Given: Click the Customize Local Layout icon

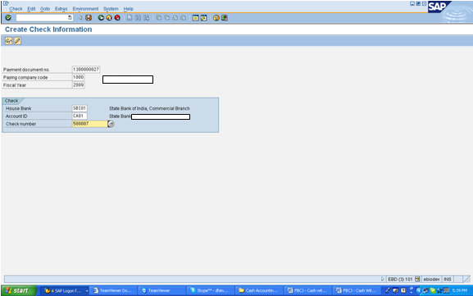Looking at the screenshot, I should [224, 18].
